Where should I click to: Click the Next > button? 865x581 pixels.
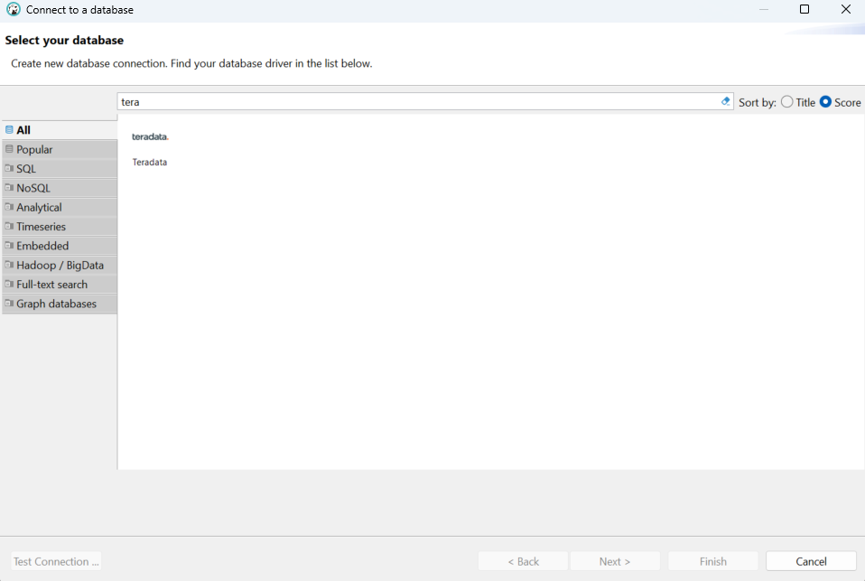(x=615, y=561)
